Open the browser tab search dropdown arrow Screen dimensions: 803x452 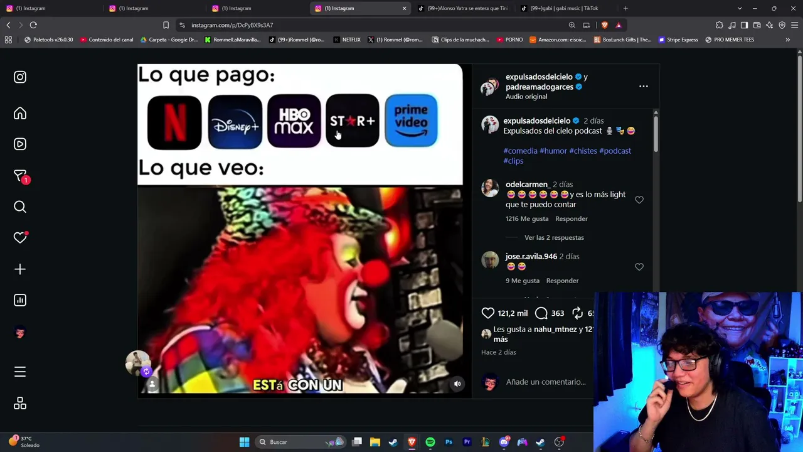coord(740,8)
